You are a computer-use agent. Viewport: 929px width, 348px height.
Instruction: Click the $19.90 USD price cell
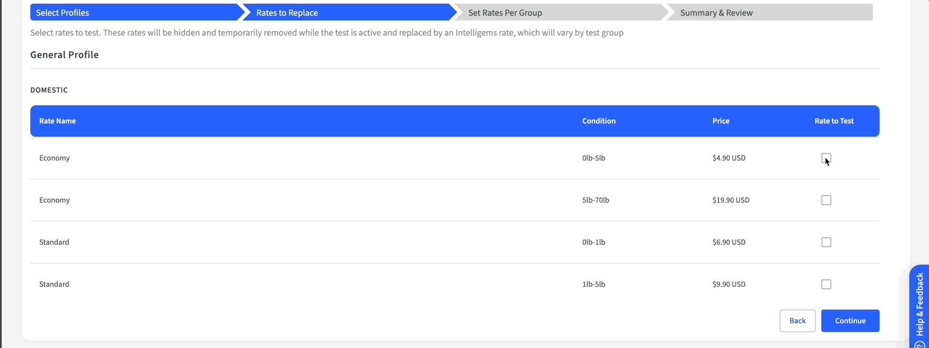(730, 200)
